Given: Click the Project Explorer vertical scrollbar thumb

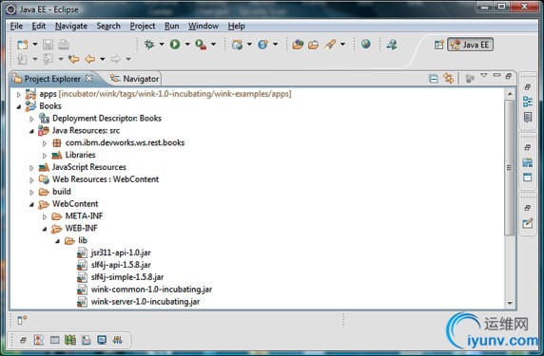Looking at the screenshot, I should pos(510,168).
